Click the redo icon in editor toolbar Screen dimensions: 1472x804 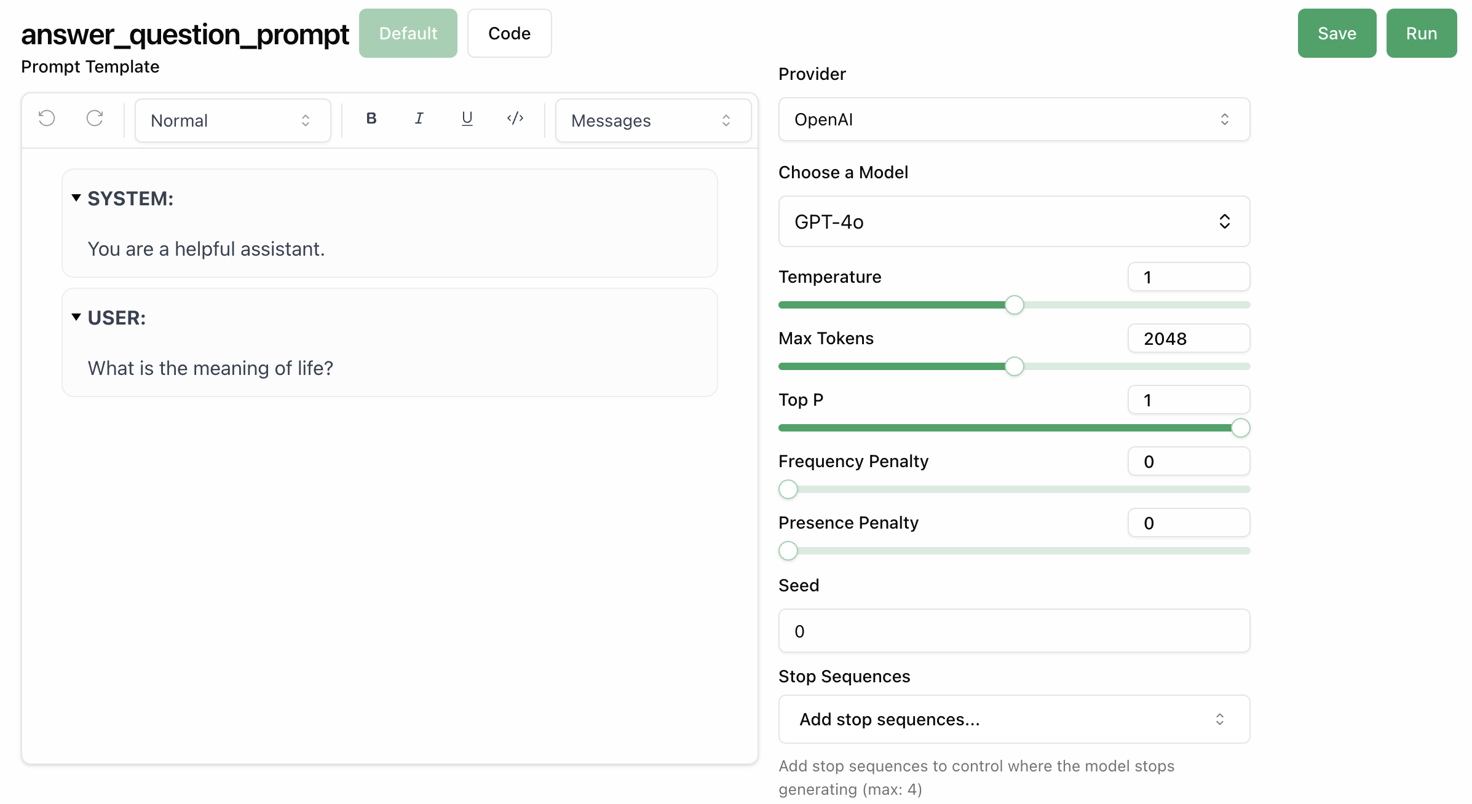(95, 119)
